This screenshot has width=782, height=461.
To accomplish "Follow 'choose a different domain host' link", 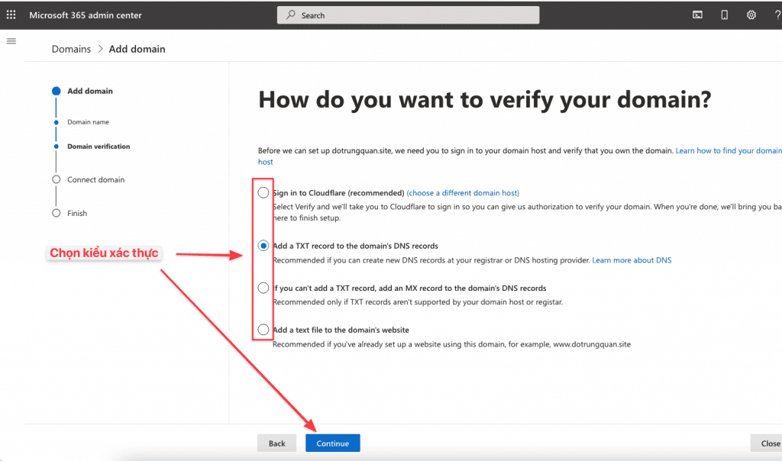I will 463,193.
